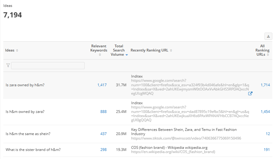Open 1,454 ranking URLs link

click(x=266, y=112)
